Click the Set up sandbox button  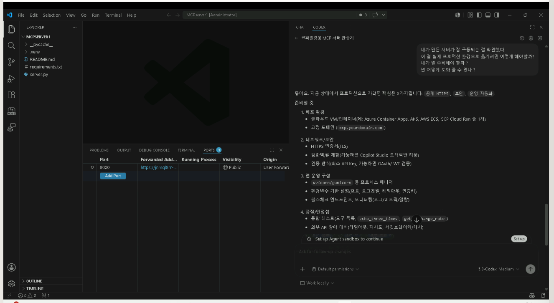point(519,239)
